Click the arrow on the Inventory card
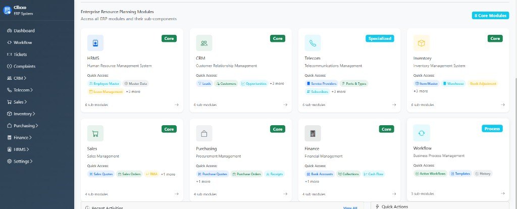This screenshot has height=209, width=517. tap(502, 105)
